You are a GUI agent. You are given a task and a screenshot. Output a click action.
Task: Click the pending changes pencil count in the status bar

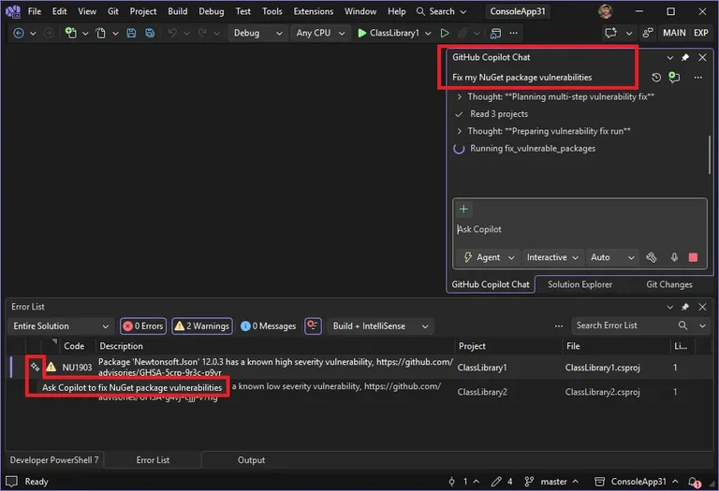click(501, 482)
